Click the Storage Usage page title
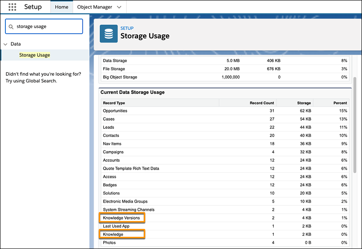Image resolution: width=362 pixels, height=249 pixels. click(x=145, y=36)
